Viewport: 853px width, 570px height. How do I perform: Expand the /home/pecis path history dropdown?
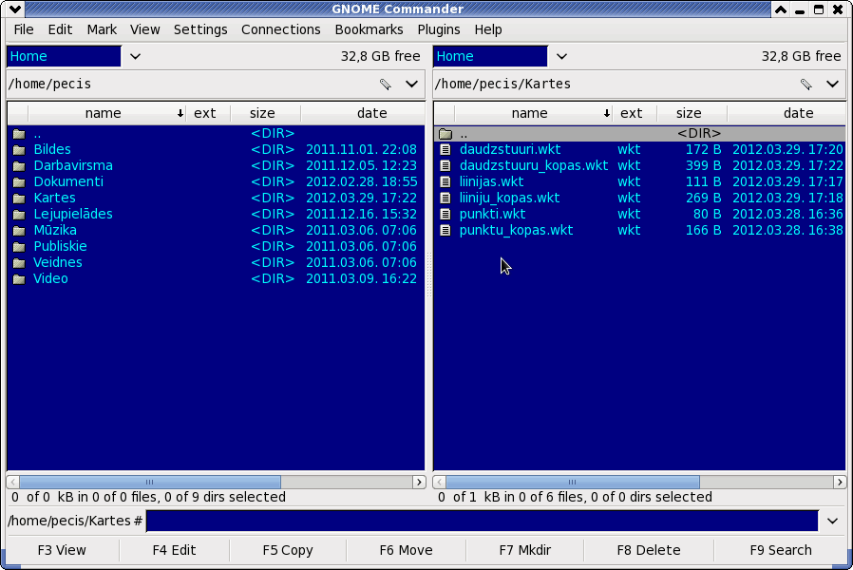(412, 85)
